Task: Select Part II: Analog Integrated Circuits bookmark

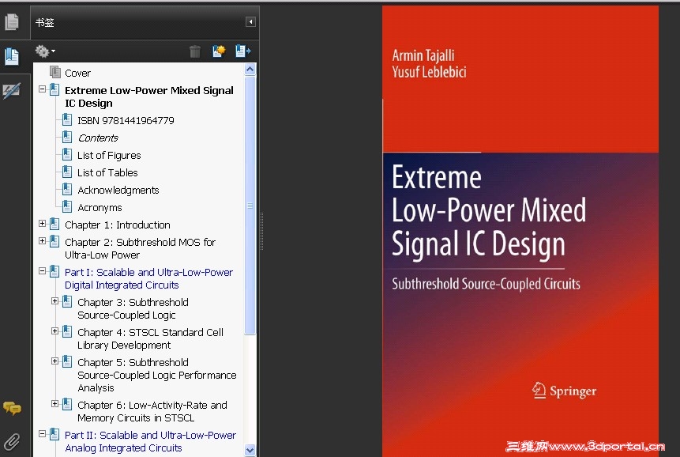Action: tap(151, 441)
